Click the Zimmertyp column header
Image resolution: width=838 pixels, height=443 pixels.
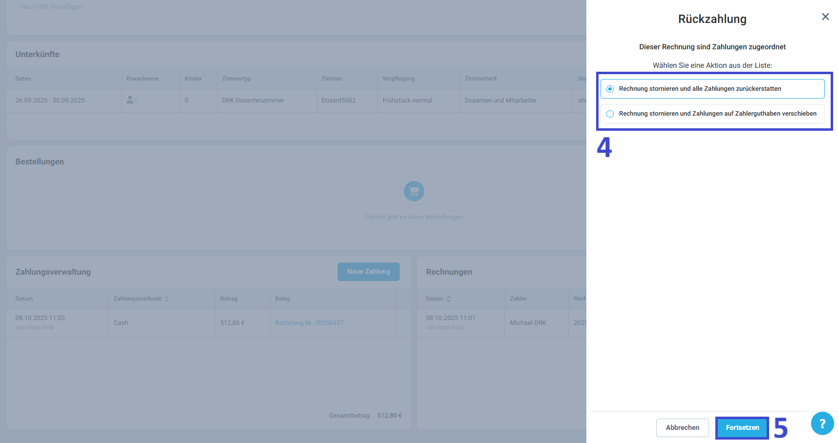point(236,79)
